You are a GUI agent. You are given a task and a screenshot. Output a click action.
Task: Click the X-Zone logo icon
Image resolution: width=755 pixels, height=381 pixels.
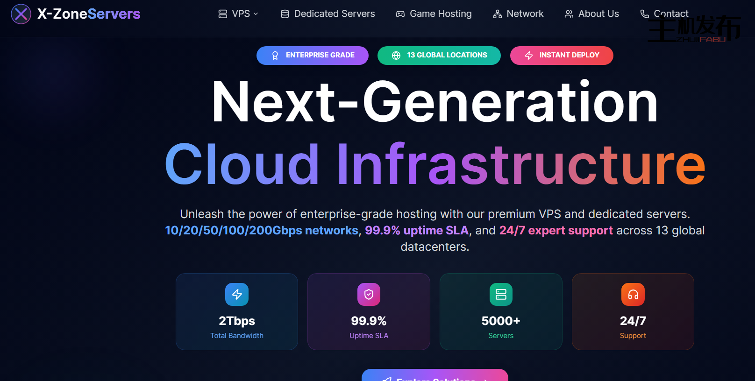pos(21,14)
